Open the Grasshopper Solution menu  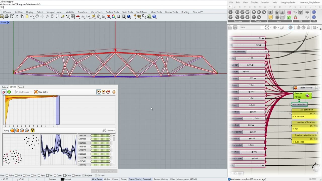tap(265, 3)
